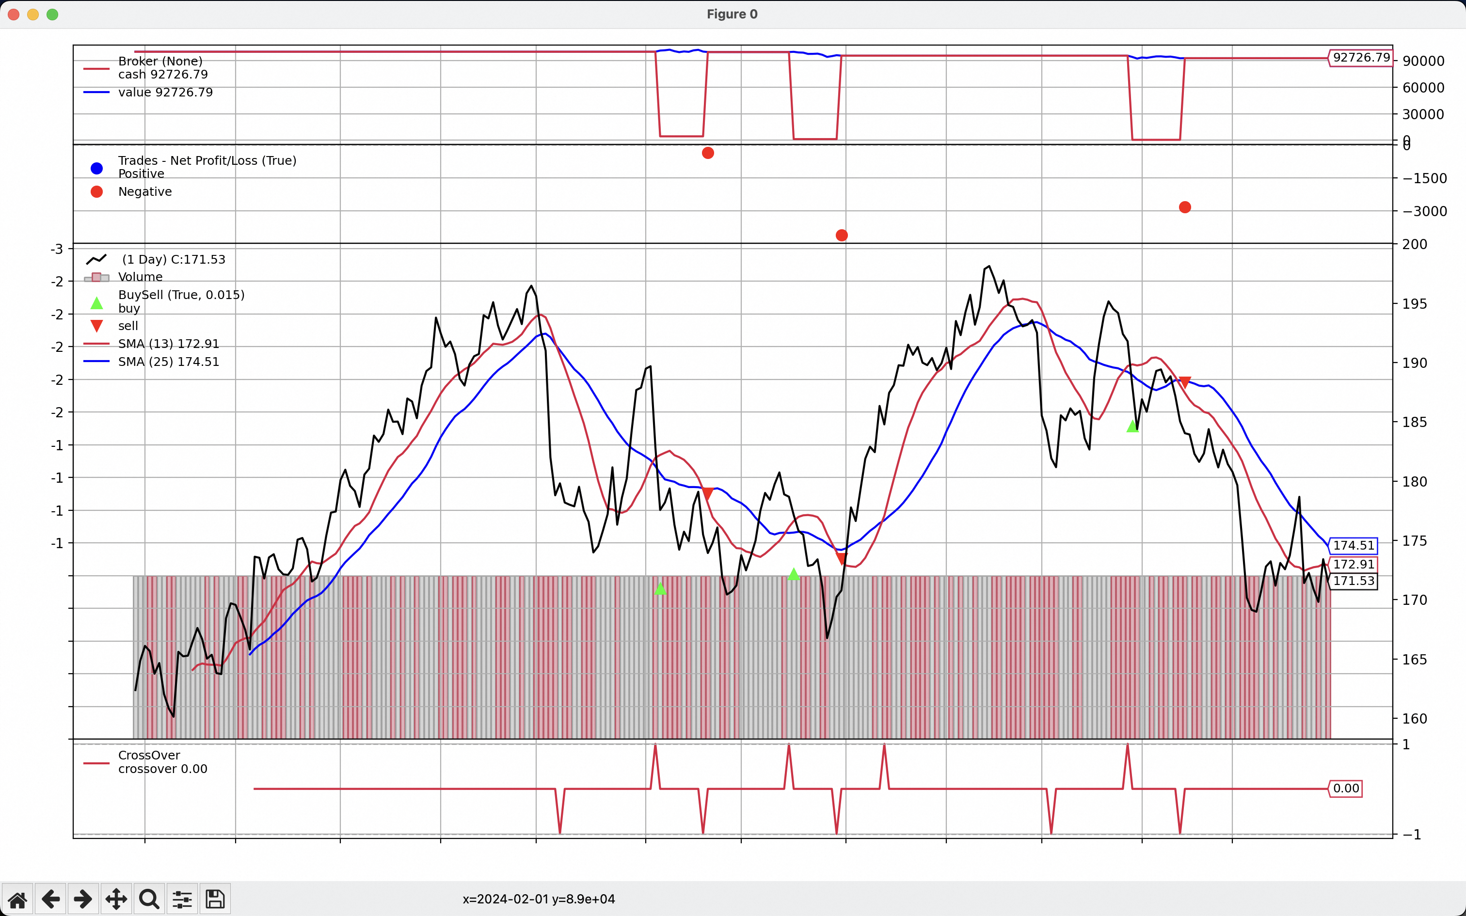Click the blue 174.51 SMA price tag

[1354, 545]
